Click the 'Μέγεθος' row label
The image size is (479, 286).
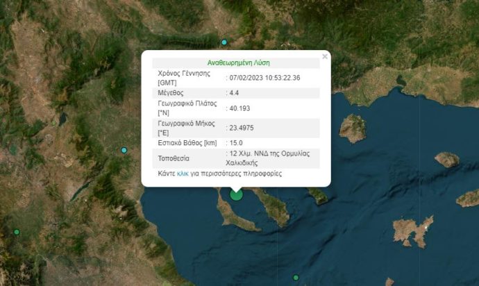(x=171, y=92)
